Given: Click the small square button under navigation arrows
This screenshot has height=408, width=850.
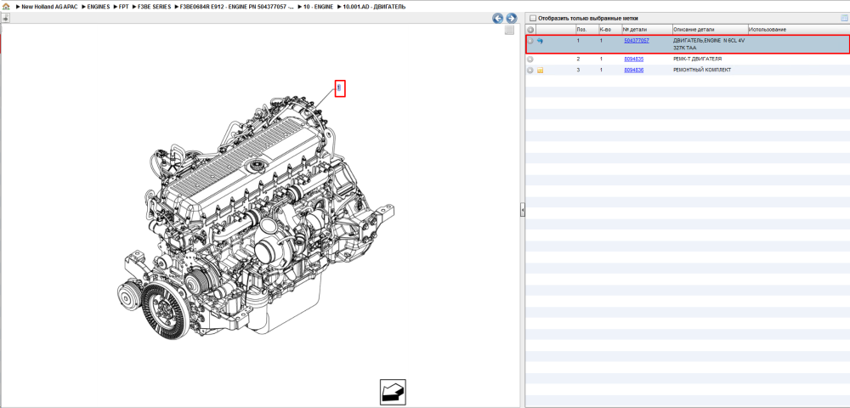Looking at the screenshot, I should [509, 31].
